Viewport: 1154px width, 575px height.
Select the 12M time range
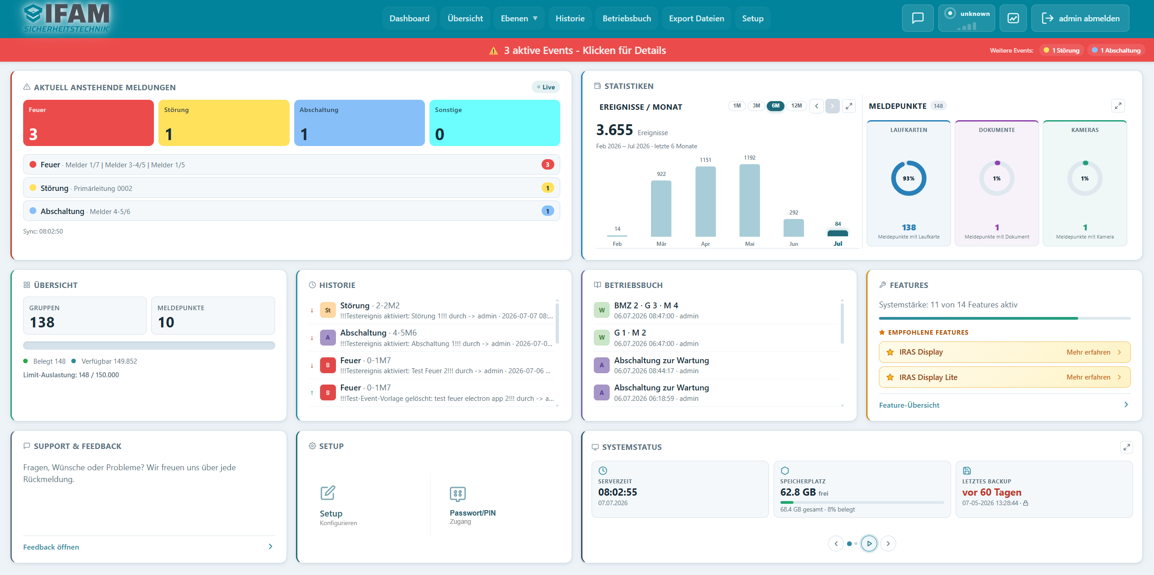[797, 106]
